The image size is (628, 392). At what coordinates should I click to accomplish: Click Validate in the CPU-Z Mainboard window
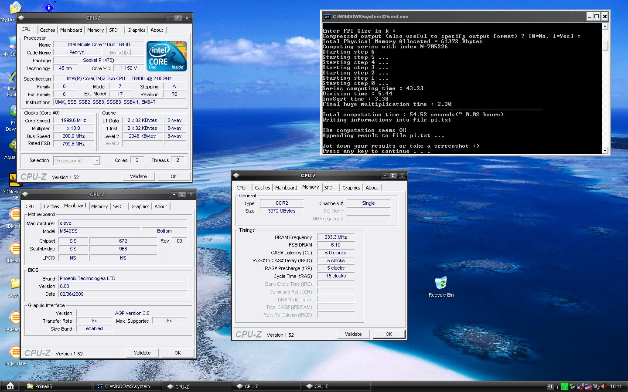(142, 353)
